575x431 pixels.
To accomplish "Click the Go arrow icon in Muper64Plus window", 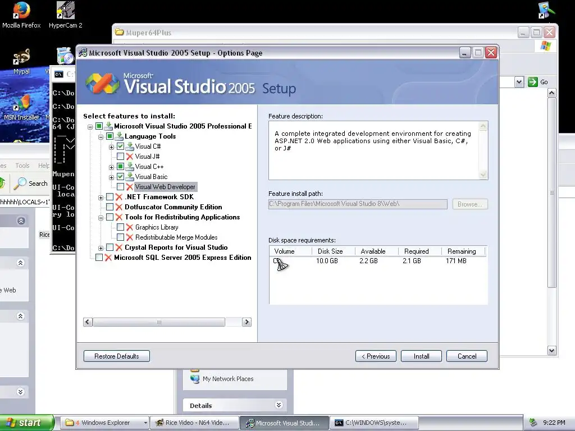I will point(532,82).
